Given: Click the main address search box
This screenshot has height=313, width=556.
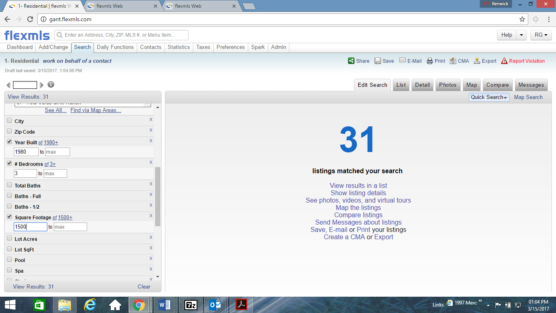Looking at the screenshot, I should 121,35.
